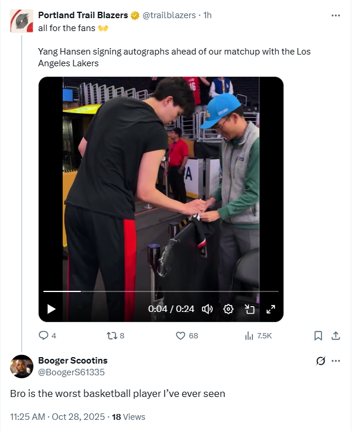Seek on the video progress bar
Image resolution: width=352 pixels, height=431 pixels.
pyautogui.click(x=161, y=291)
